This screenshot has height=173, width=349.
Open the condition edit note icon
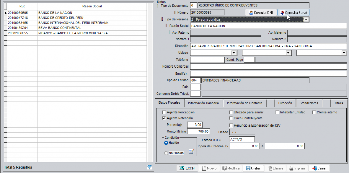coord(192,152)
